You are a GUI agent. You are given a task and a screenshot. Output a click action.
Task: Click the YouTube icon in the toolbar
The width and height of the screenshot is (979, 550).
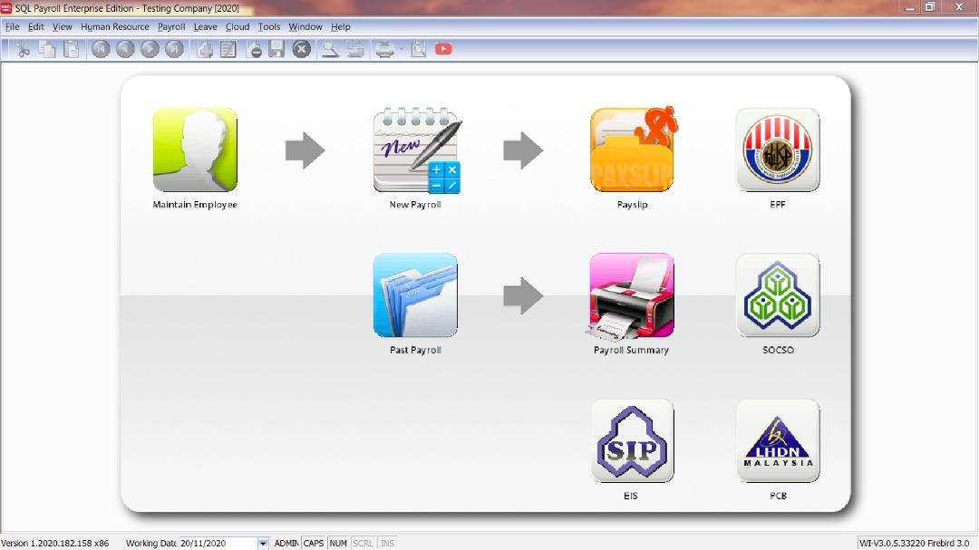tap(443, 49)
